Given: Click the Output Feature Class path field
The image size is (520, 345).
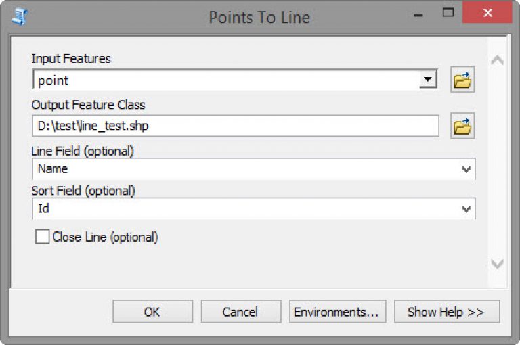Looking at the screenshot, I should (236, 126).
